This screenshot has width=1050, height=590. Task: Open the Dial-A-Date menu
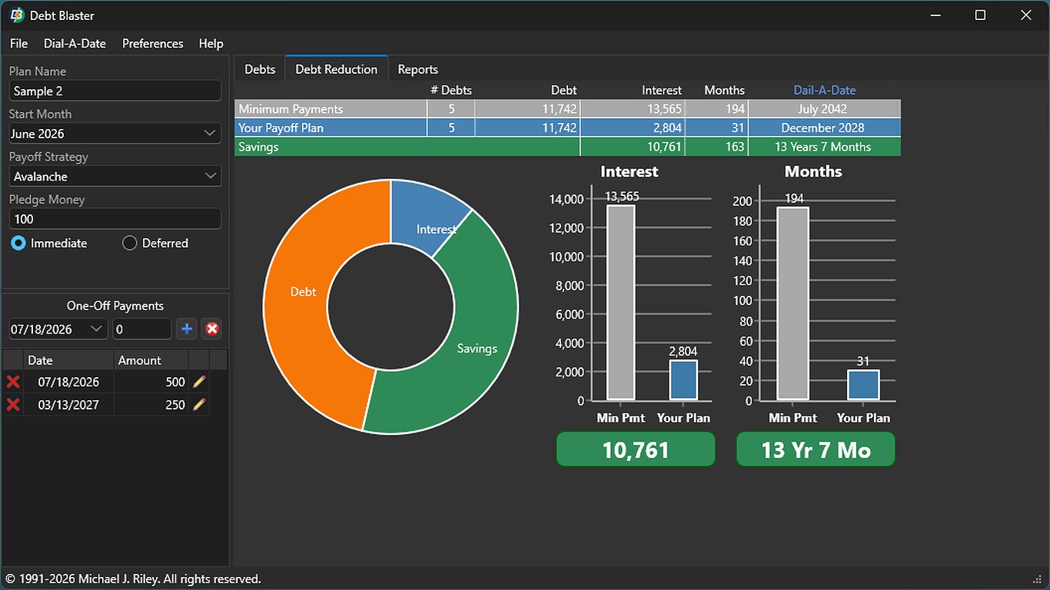point(75,44)
